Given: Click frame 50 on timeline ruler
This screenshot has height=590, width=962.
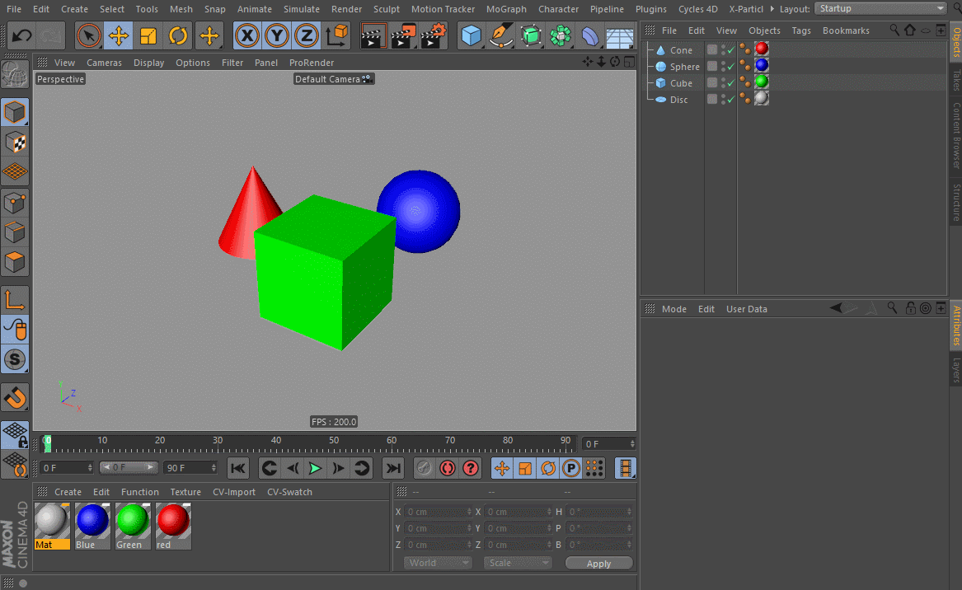Looking at the screenshot, I should tap(334, 444).
